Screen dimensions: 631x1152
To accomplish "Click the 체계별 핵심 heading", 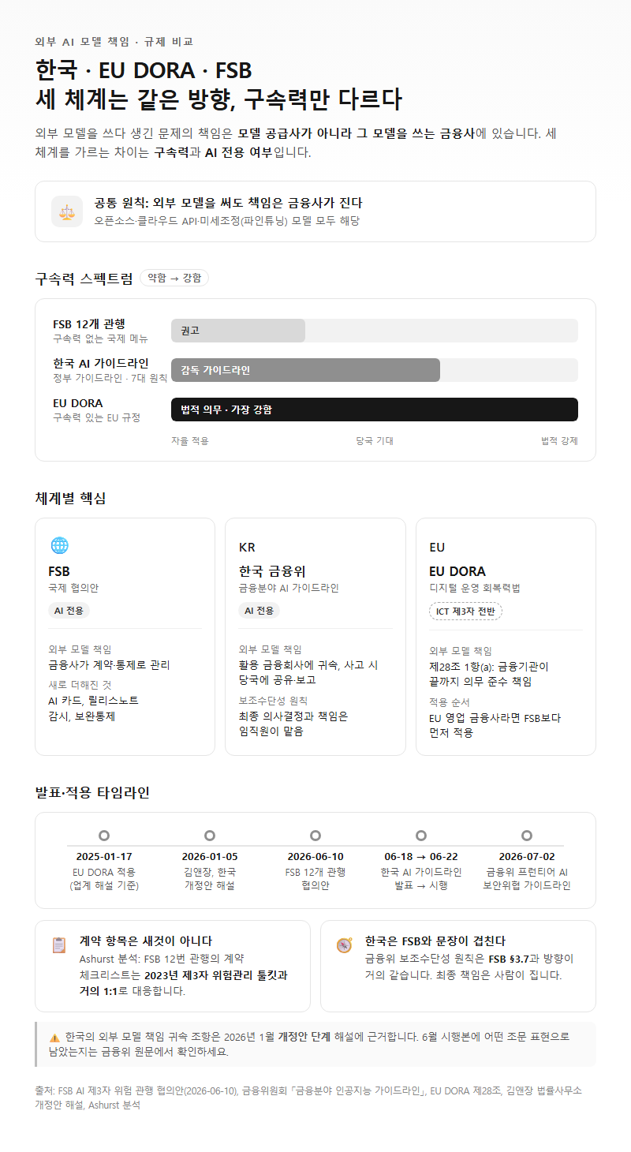I will coord(71,498).
